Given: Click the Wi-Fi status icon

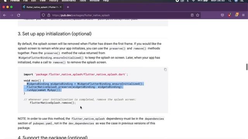Looking at the screenshot, I should (193, 1).
